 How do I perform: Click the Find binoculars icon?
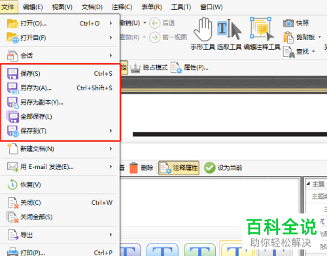tap(288, 52)
